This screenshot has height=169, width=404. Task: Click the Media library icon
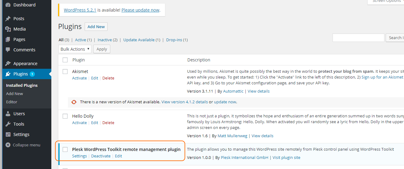point(8,29)
